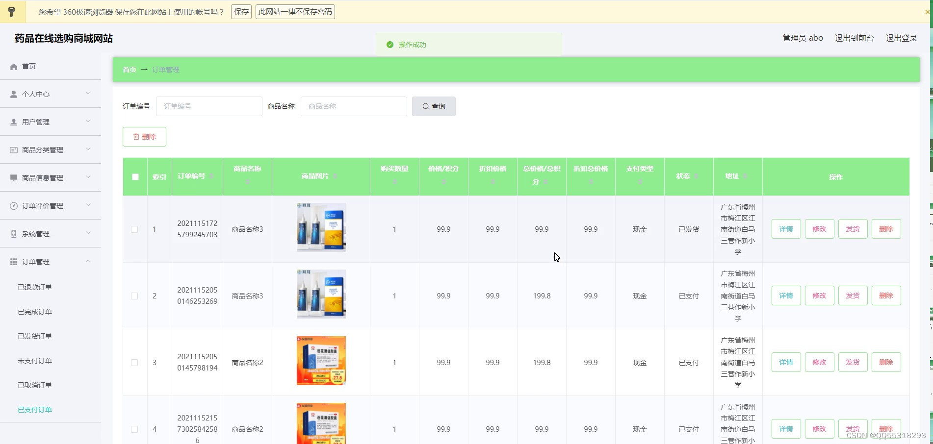Click 发货 button for row 1

[x=853, y=229]
